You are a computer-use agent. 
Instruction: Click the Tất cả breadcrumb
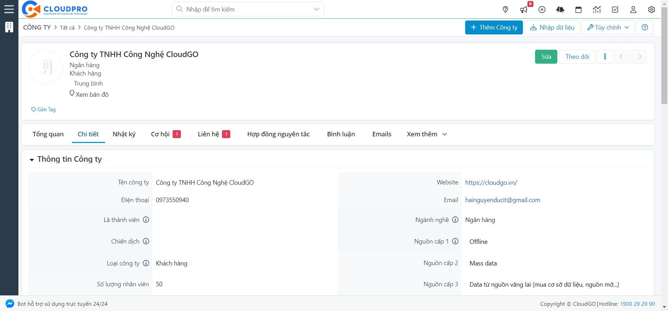tap(67, 27)
